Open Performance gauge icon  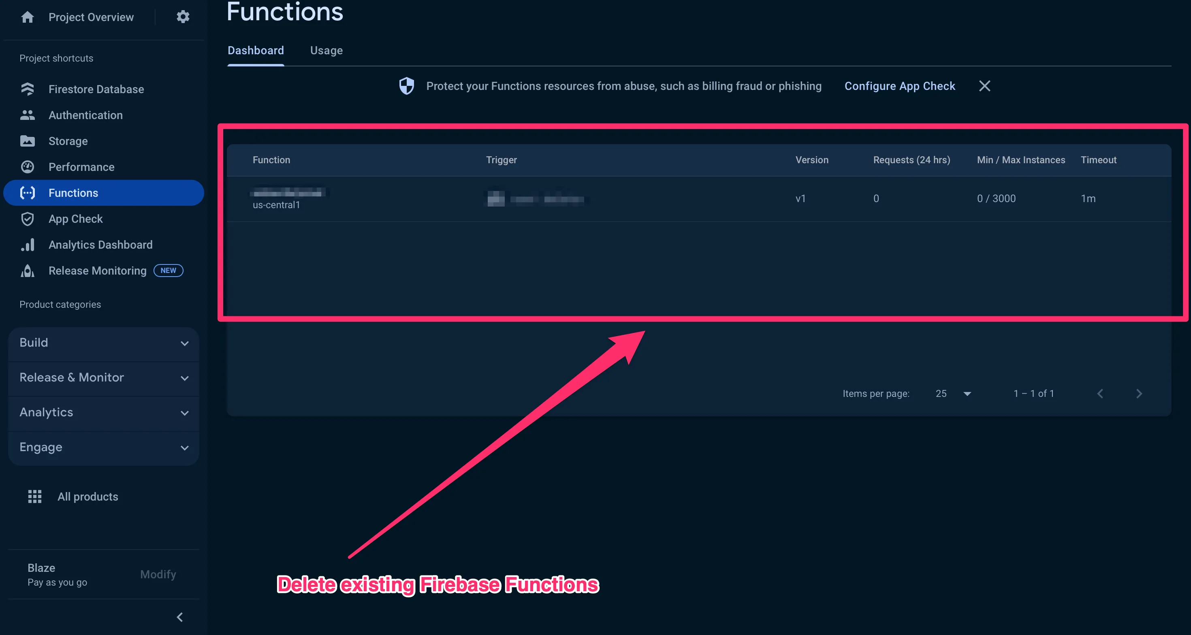tap(28, 167)
